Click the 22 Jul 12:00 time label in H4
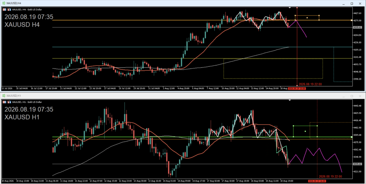The height and width of the screenshot is (184, 366). (x=80, y=88)
